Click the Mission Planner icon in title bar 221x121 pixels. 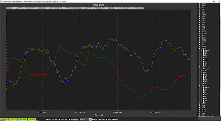[x=1, y=1]
